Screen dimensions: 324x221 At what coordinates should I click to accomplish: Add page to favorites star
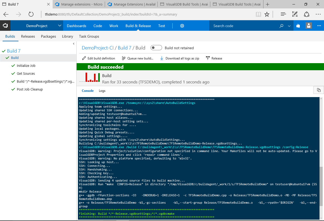(x=267, y=14)
